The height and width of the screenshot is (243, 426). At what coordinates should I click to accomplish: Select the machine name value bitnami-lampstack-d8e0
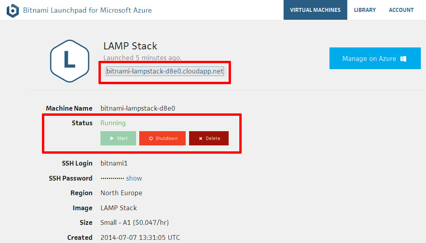coord(138,108)
